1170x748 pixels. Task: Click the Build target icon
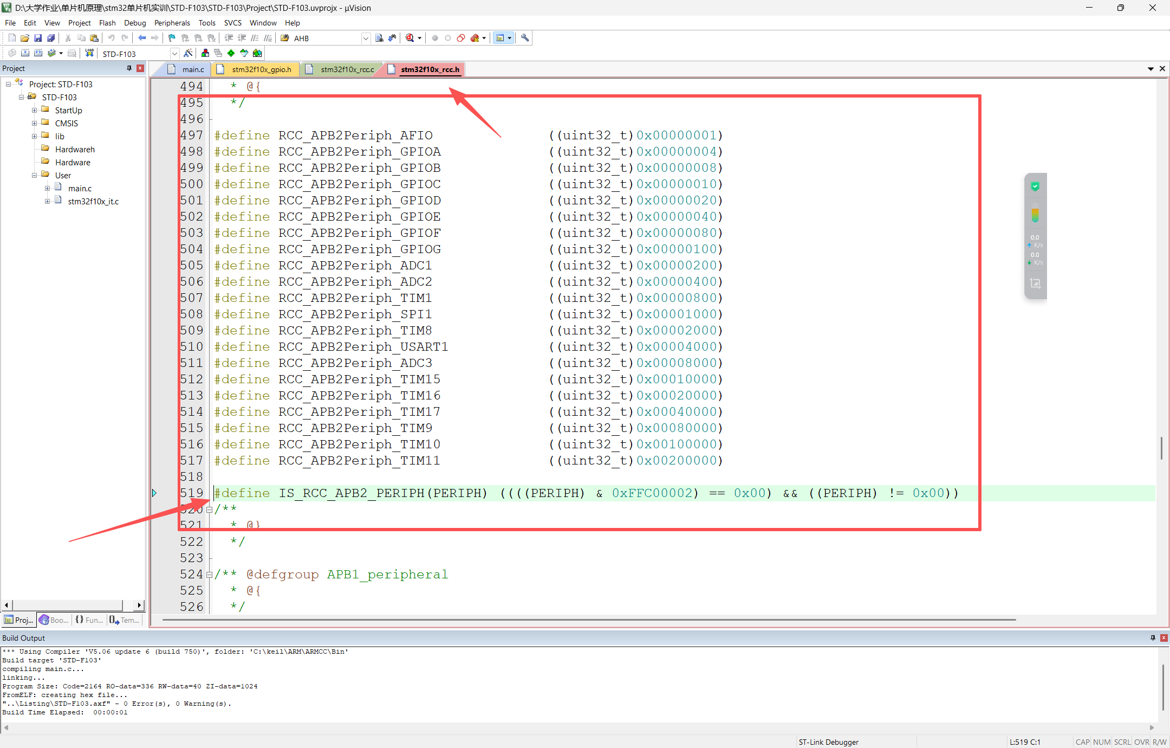(x=25, y=53)
